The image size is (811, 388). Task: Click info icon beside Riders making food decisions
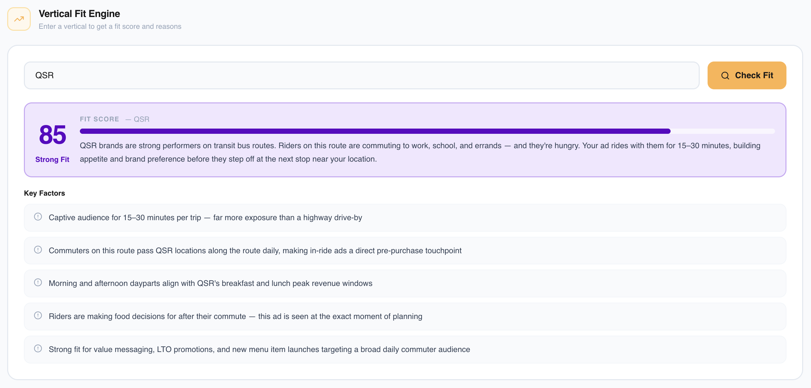[x=38, y=316]
